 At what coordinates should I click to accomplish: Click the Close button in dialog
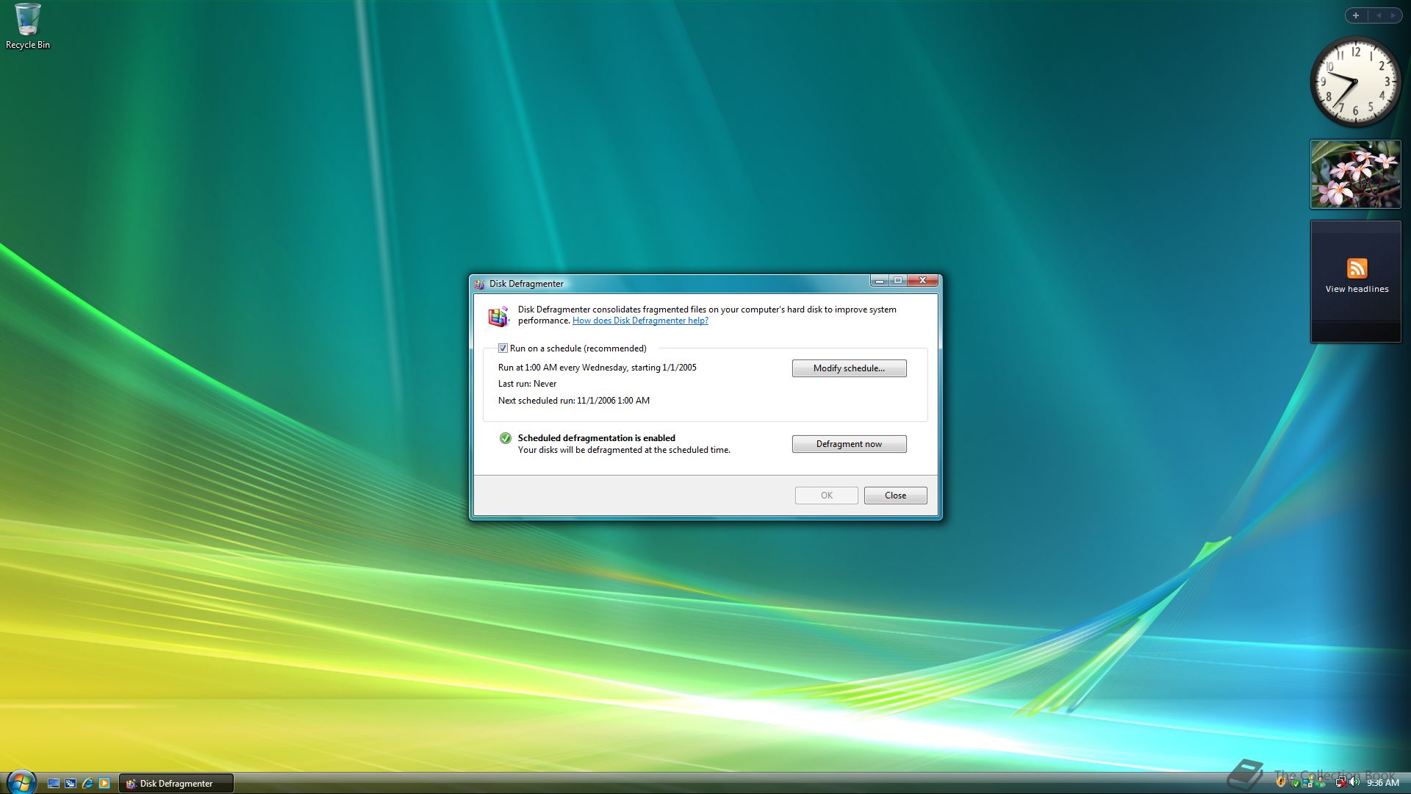click(x=895, y=496)
